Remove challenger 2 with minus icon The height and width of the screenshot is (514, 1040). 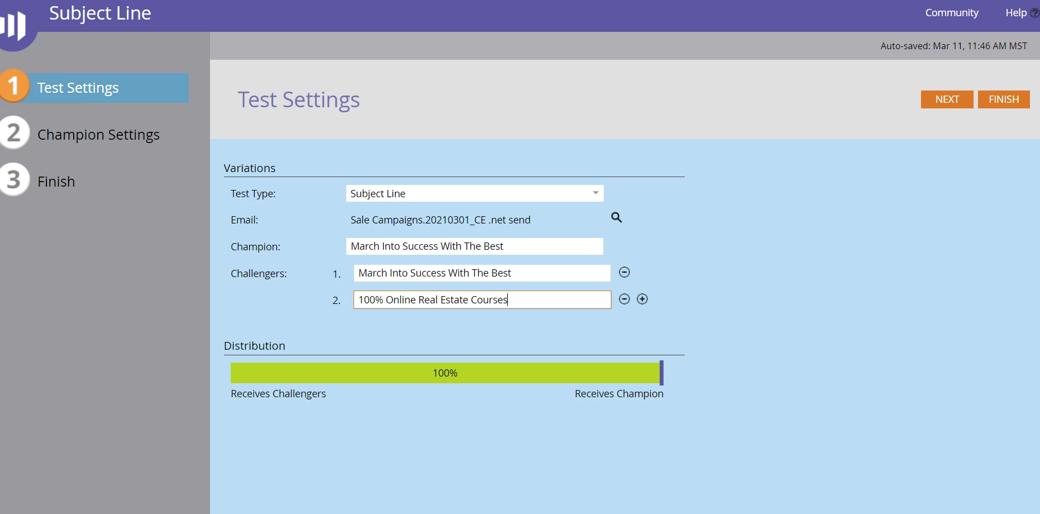pos(624,299)
